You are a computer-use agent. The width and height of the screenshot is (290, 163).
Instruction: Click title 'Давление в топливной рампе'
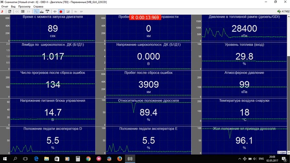click(x=233, y=17)
